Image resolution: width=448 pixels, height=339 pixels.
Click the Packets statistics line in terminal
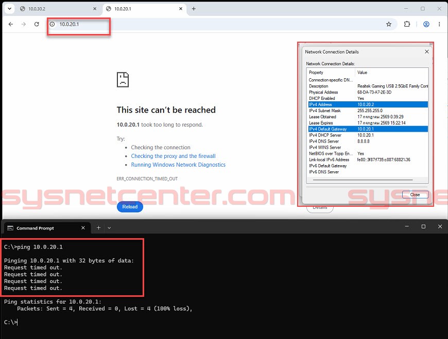pos(105,309)
